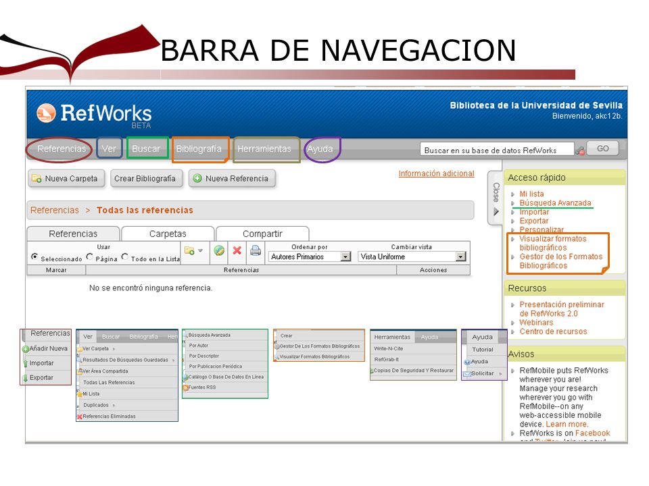Open the Ver menu in navigation bar
The height and width of the screenshot is (486, 649).
pyautogui.click(x=109, y=148)
